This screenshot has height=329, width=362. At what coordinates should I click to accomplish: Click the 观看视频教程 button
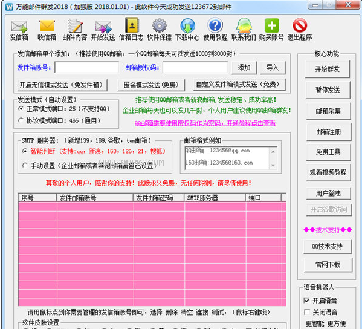[328, 172]
